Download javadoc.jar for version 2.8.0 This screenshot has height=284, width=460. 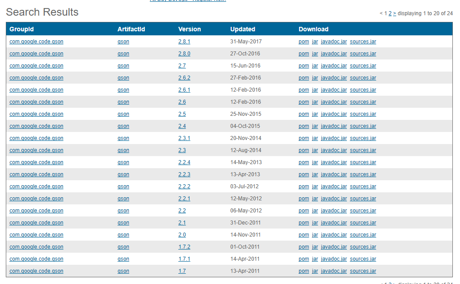click(334, 54)
